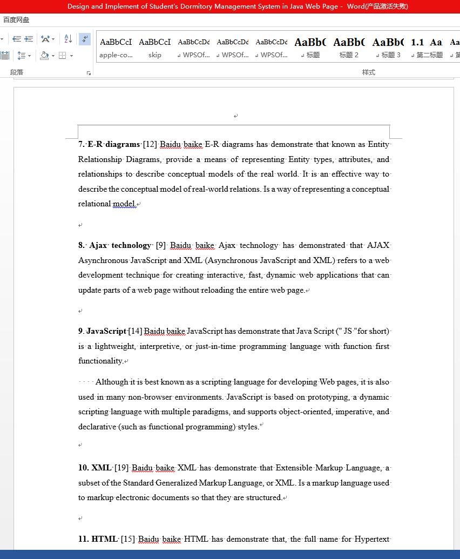
Task: Click the header paragraph mark at page top
Action: [x=236, y=116]
